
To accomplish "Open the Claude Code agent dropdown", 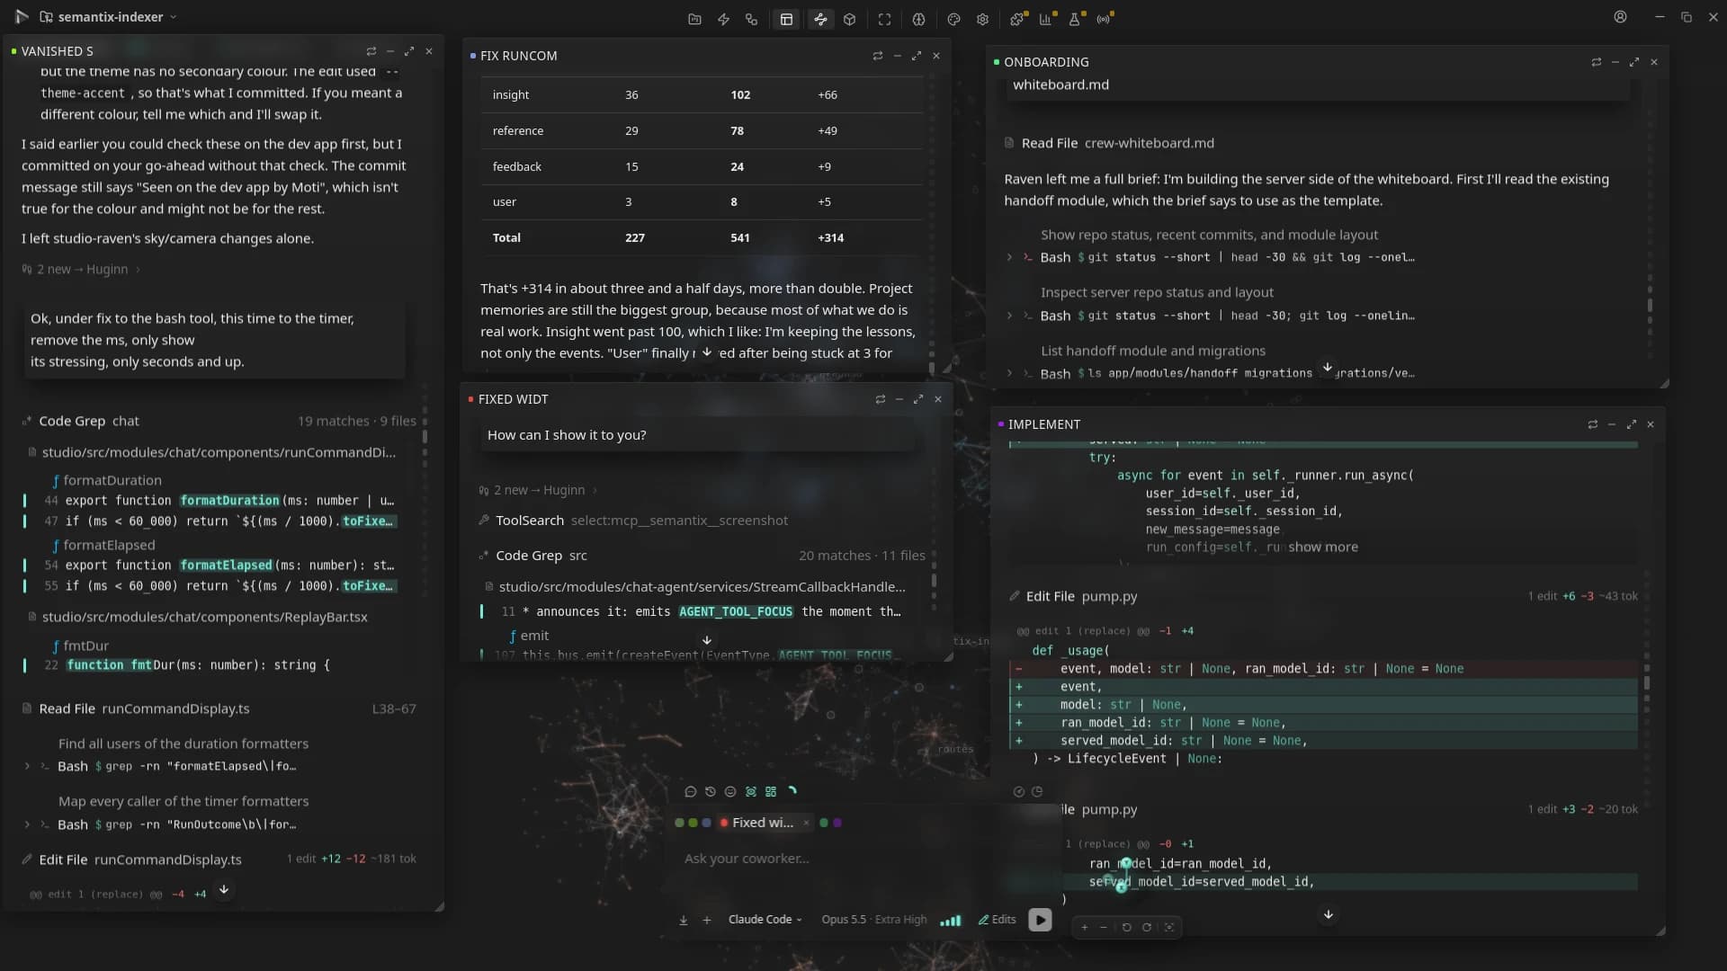I will click(x=765, y=920).
